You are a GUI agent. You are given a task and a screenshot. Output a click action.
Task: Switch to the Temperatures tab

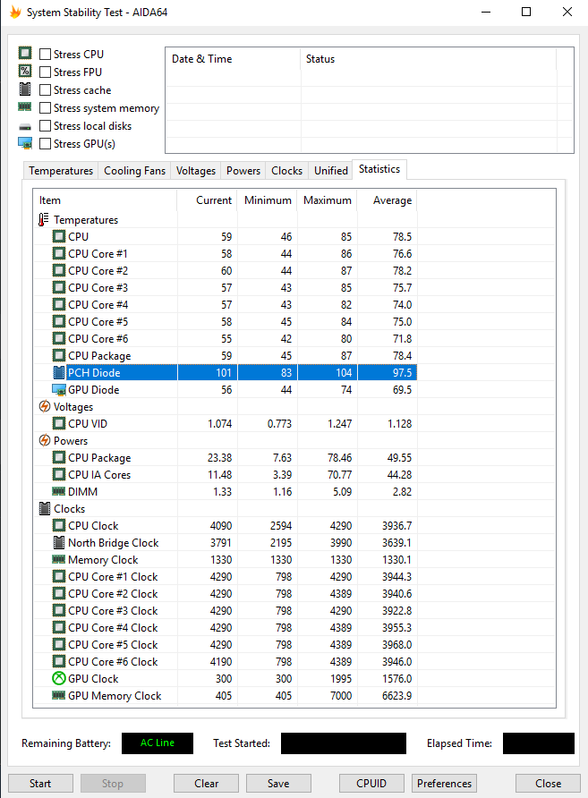(x=61, y=171)
